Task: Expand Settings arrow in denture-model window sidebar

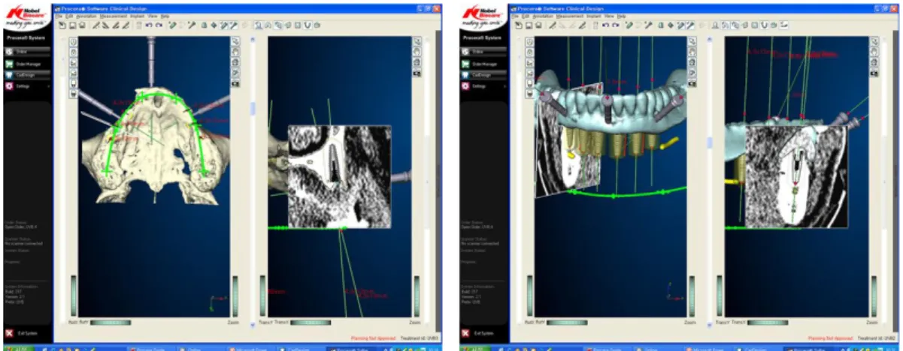Action: tap(505, 86)
